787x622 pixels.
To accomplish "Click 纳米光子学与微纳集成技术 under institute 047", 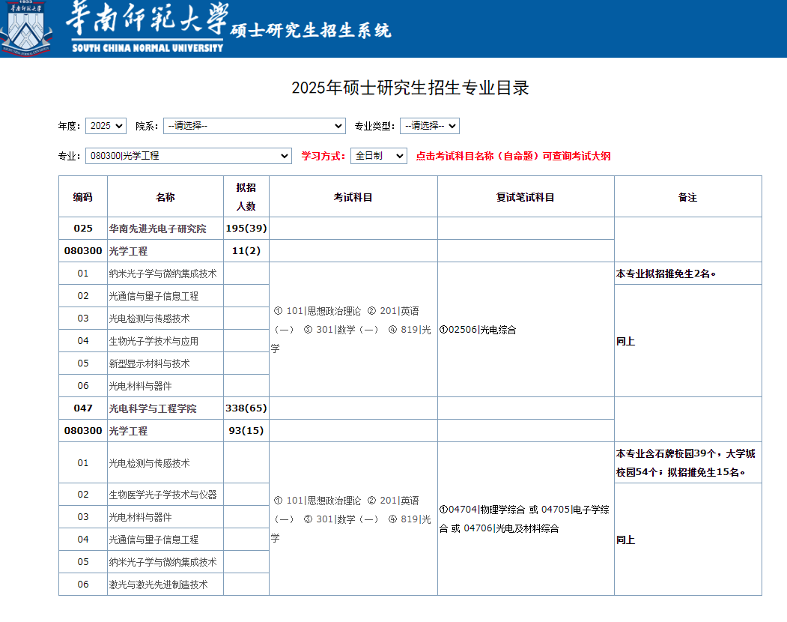I will 162,562.
